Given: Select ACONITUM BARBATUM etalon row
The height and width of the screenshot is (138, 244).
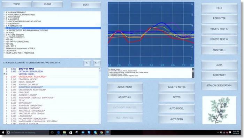Looking at the screenshot, I should [x=51, y=106].
